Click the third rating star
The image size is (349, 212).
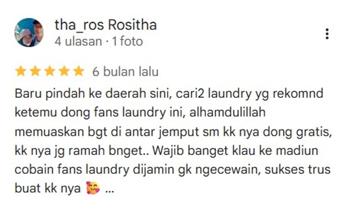point(50,71)
